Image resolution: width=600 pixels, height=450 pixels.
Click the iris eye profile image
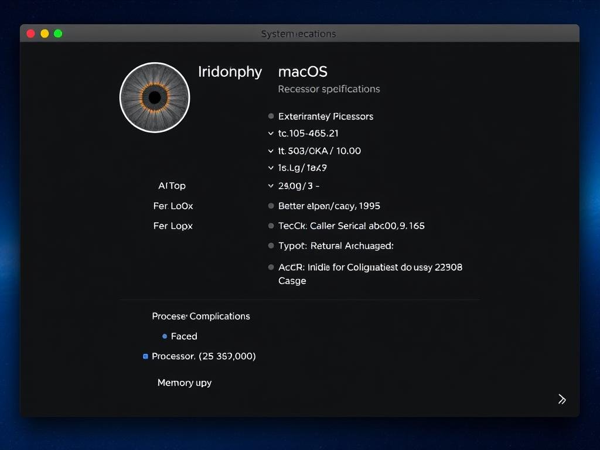155,97
